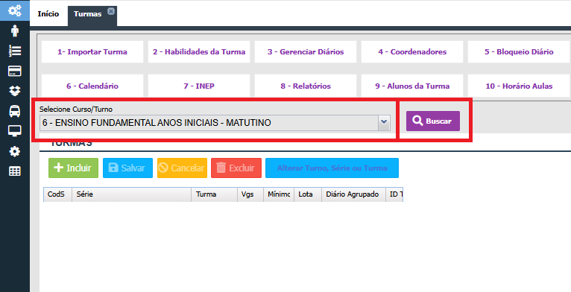Click the person icon in sidebar
The height and width of the screenshot is (292, 571).
point(15,31)
